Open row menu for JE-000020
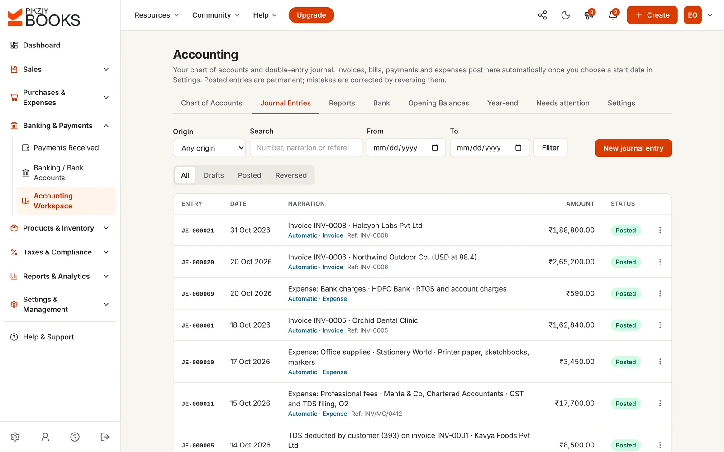 pos(660,262)
